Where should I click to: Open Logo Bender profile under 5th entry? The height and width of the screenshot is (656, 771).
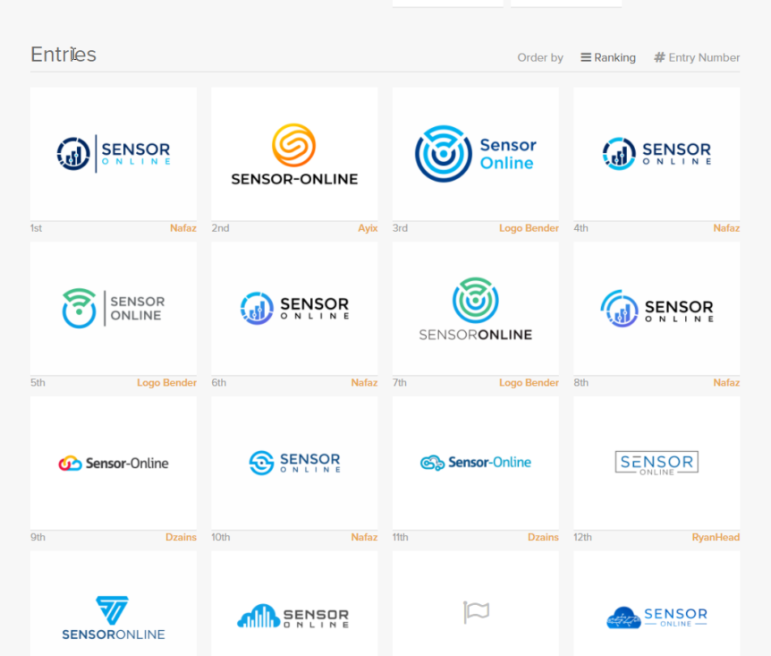tap(166, 382)
